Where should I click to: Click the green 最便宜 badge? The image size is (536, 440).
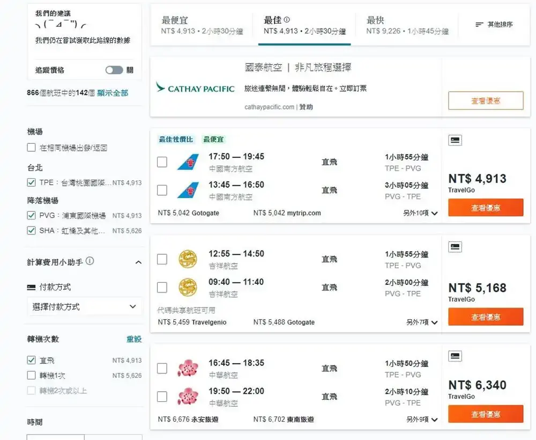coord(213,140)
